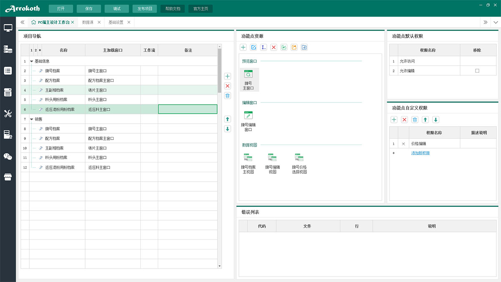Switch to the 数据源 tab
Screen dimensions: 501x282
pyautogui.click(x=88, y=22)
